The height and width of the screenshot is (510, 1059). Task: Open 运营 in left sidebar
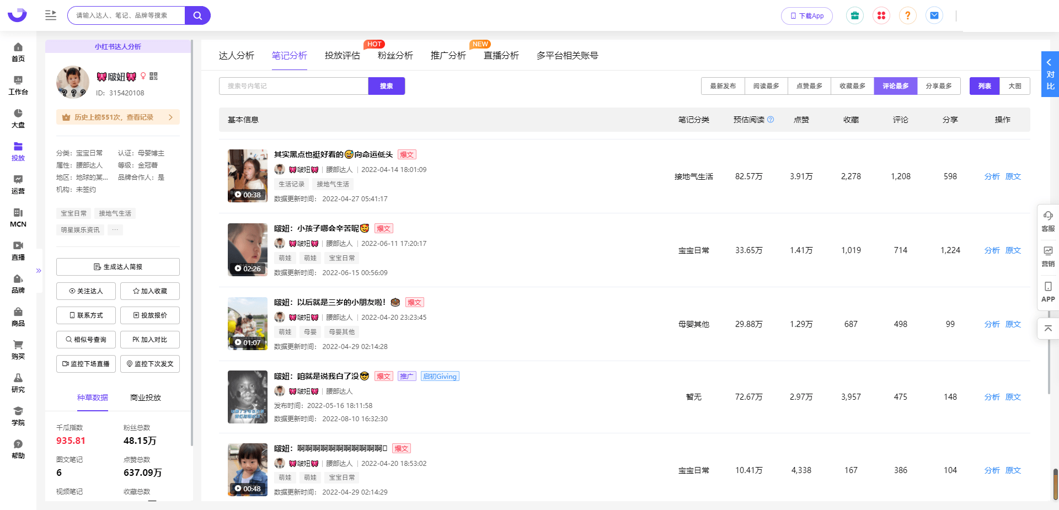point(18,185)
